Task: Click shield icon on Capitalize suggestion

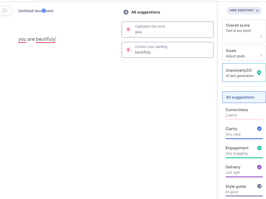Action: pyautogui.click(x=128, y=29)
